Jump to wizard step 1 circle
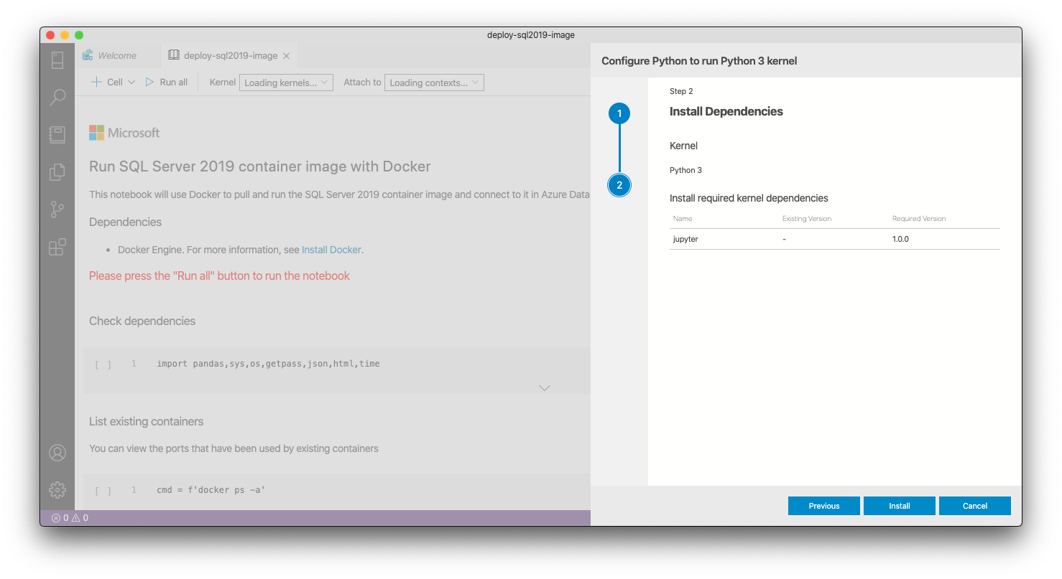This screenshot has height=579, width=1062. tap(619, 113)
